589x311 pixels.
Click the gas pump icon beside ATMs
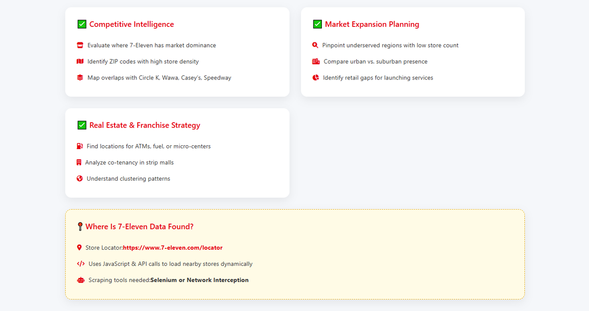80,146
